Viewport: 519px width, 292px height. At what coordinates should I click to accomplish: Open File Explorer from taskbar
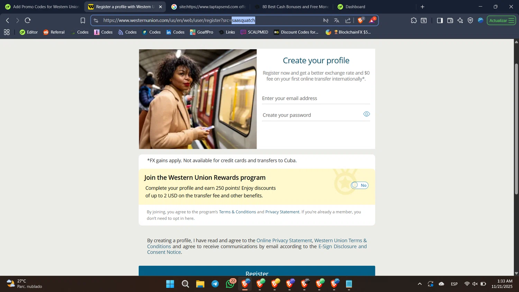click(x=200, y=284)
